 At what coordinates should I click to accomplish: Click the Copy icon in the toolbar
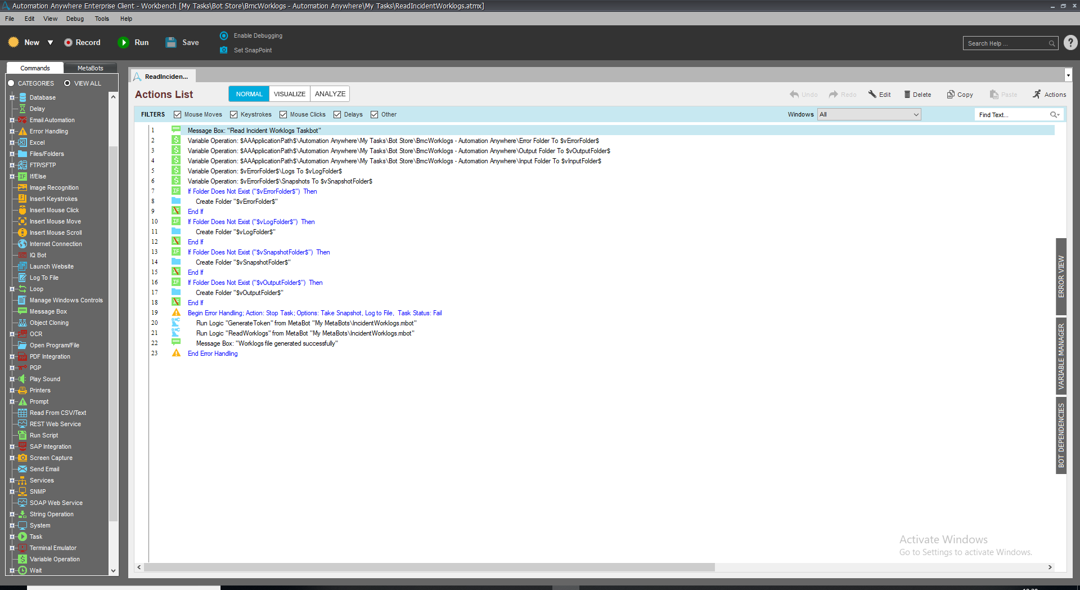(951, 95)
